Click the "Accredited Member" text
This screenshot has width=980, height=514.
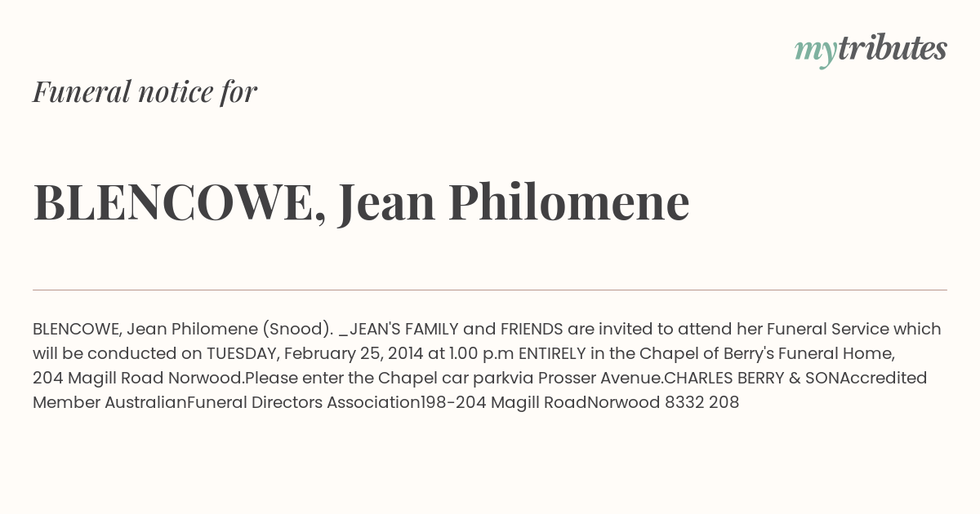[480, 390]
